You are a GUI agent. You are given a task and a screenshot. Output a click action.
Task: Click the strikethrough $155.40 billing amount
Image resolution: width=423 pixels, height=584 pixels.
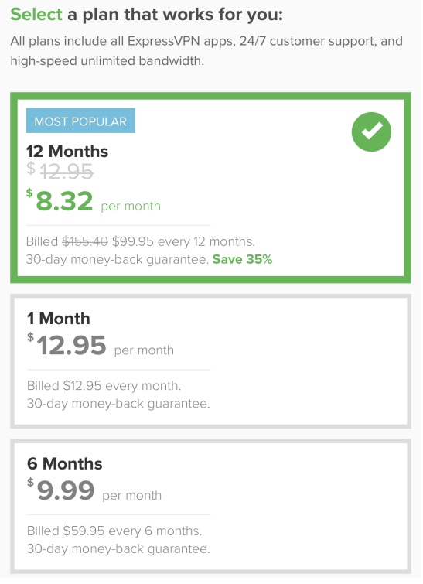pos(85,242)
